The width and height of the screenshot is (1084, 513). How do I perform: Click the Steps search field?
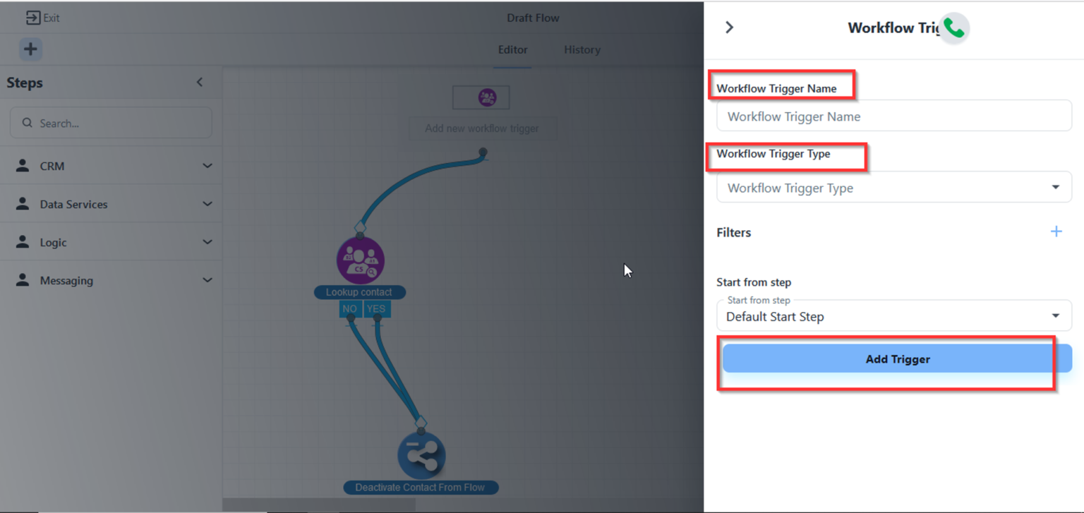(x=111, y=123)
